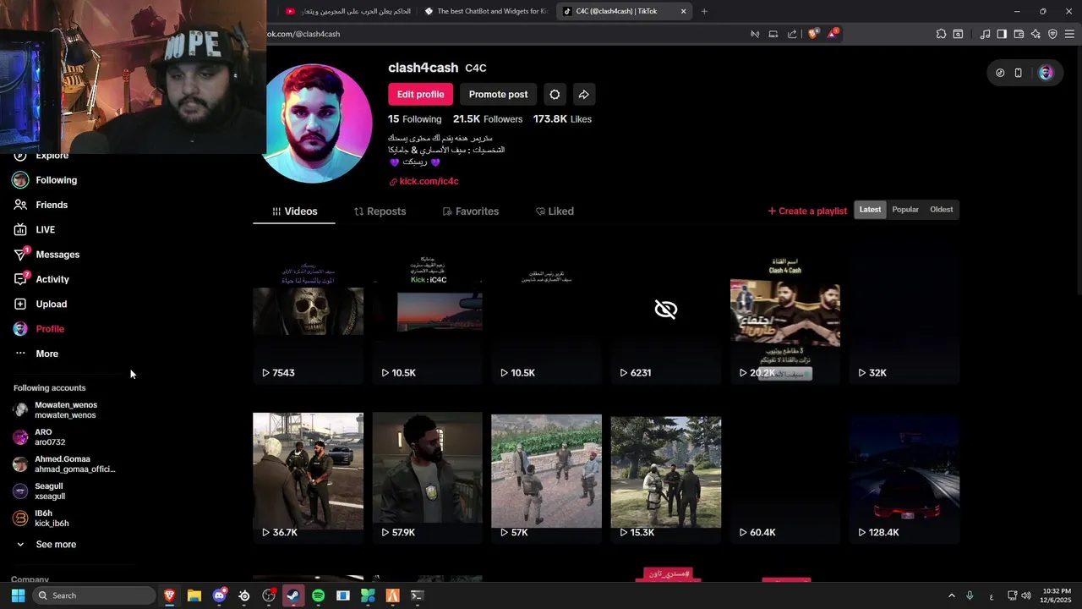Screen dimensions: 1082x609
Task: Switch to the Liked tab
Action: pos(555,211)
